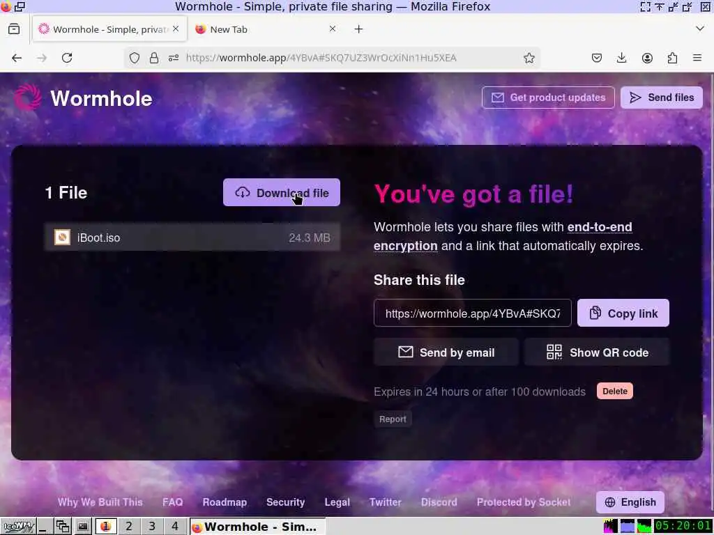Click the tracking protection shield icon
The image size is (714, 535).
pyautogui.click(x=135, y=58)
